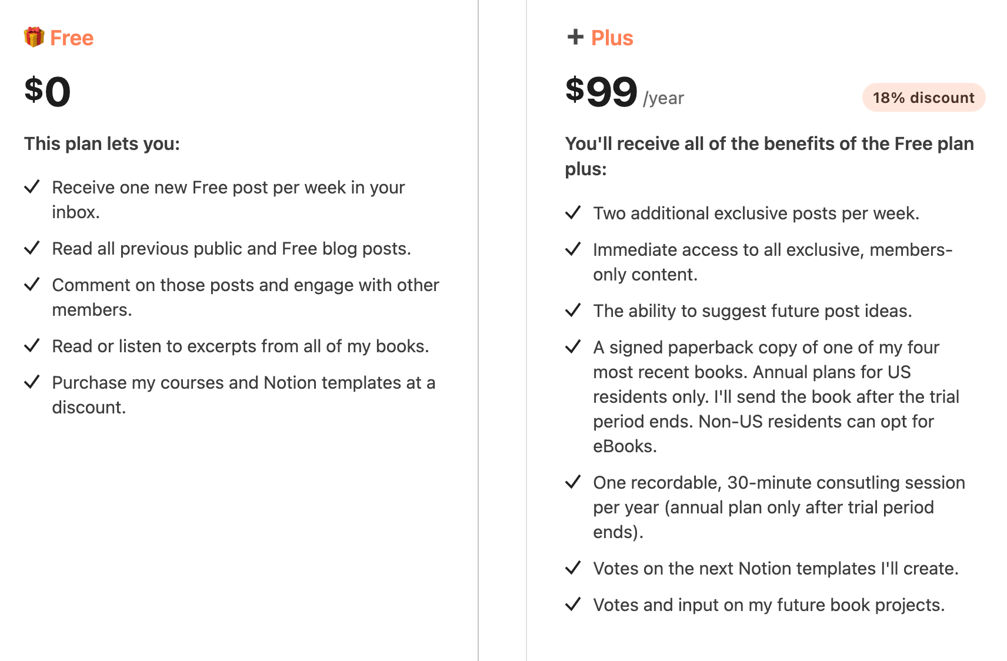
Task: Click checkmark next to 'Receive one new Free post'
Action: point(32,187)
